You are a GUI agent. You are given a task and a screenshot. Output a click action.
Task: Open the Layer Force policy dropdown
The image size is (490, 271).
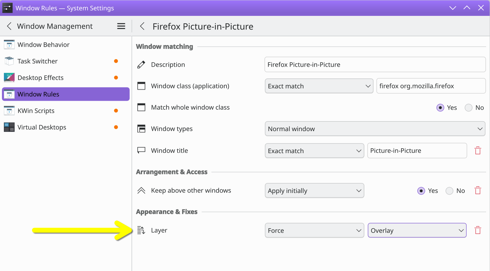point(314,231)
